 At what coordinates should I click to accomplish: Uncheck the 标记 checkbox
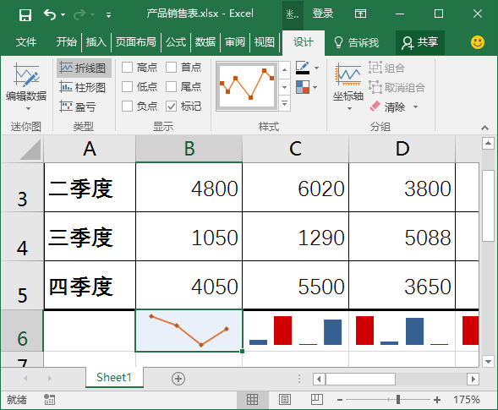click(171, 106)
